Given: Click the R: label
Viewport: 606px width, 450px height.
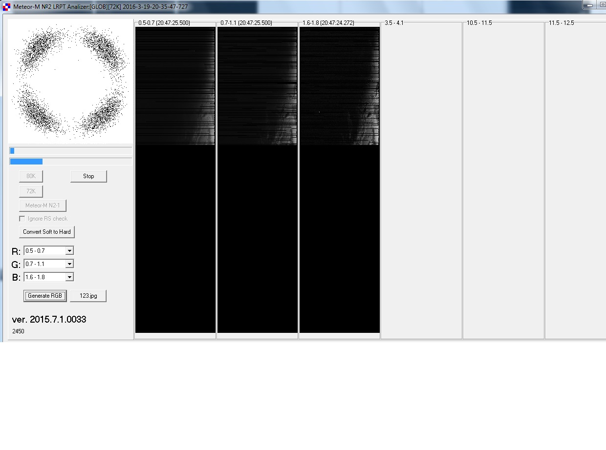Looking at the screenshot, I should 16,252.
